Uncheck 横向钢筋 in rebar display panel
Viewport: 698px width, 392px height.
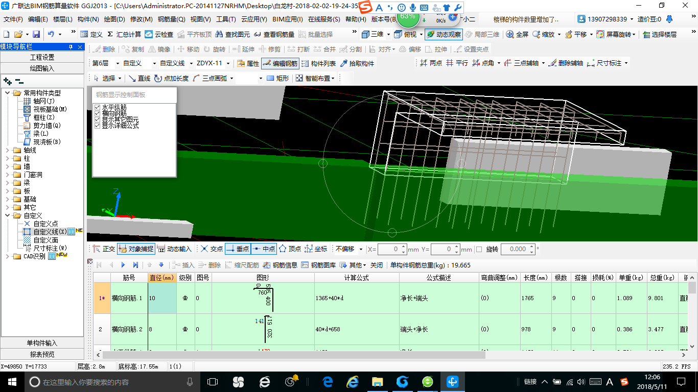click(x=97, y=113)
